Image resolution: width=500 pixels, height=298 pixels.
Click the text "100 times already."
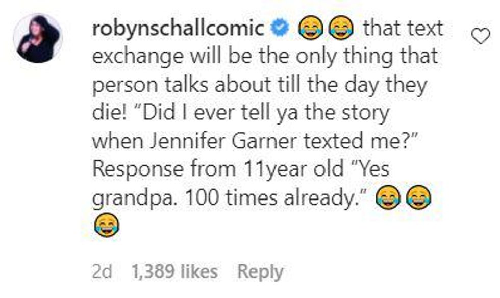(275, 197)
